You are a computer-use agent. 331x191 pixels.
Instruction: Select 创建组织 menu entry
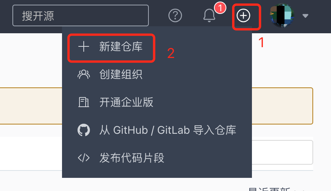(157, 74)
